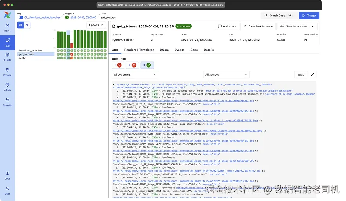Viewport: 346px width, 201px height.
Task: Switch to the Rendered Templates tab
Action: 139,50
